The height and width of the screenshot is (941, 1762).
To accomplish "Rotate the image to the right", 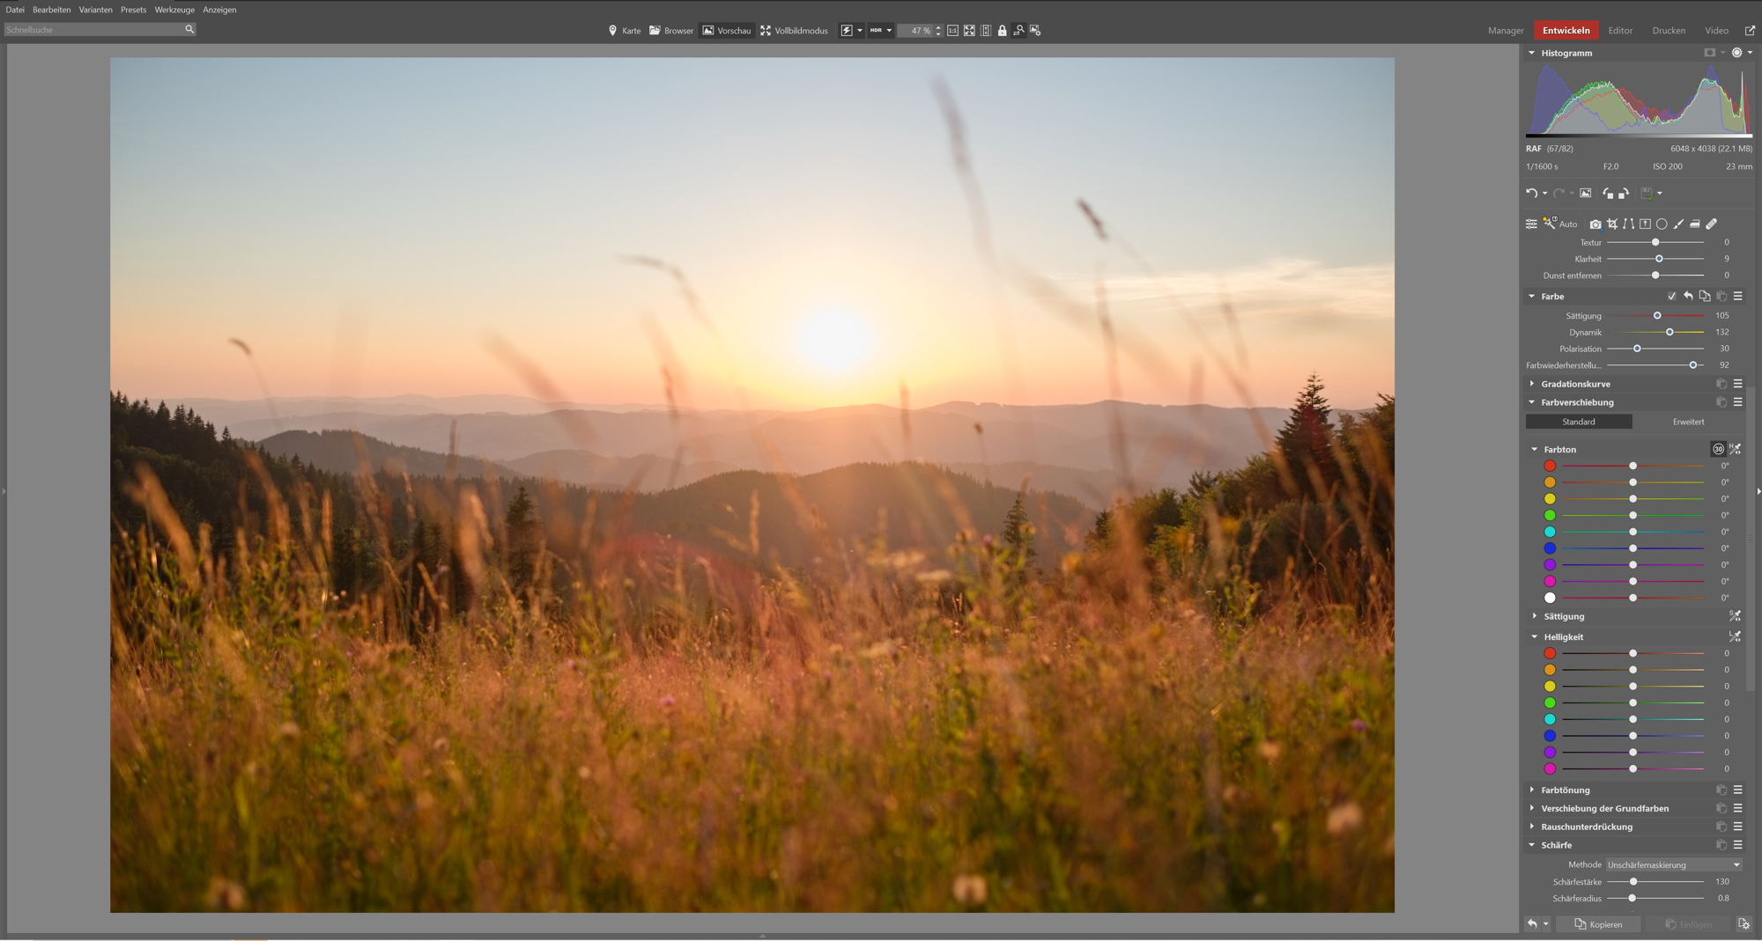I will coord(1624,194).
